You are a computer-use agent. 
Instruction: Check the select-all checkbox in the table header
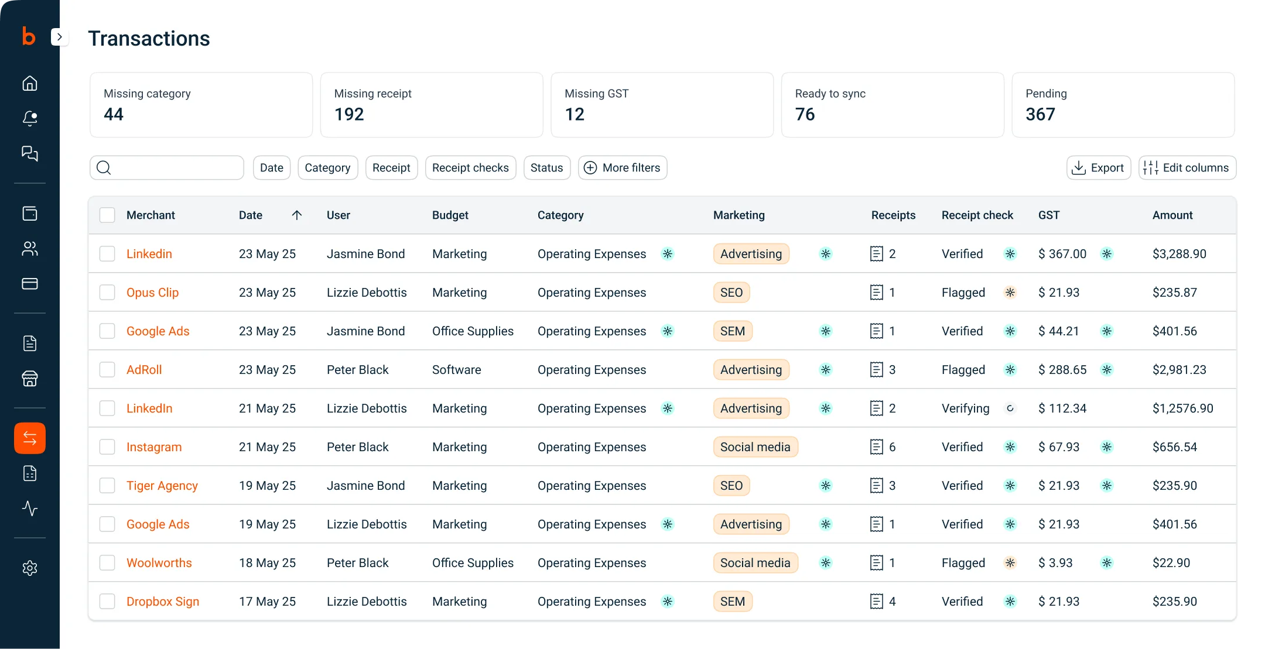[x=107, y=215]
